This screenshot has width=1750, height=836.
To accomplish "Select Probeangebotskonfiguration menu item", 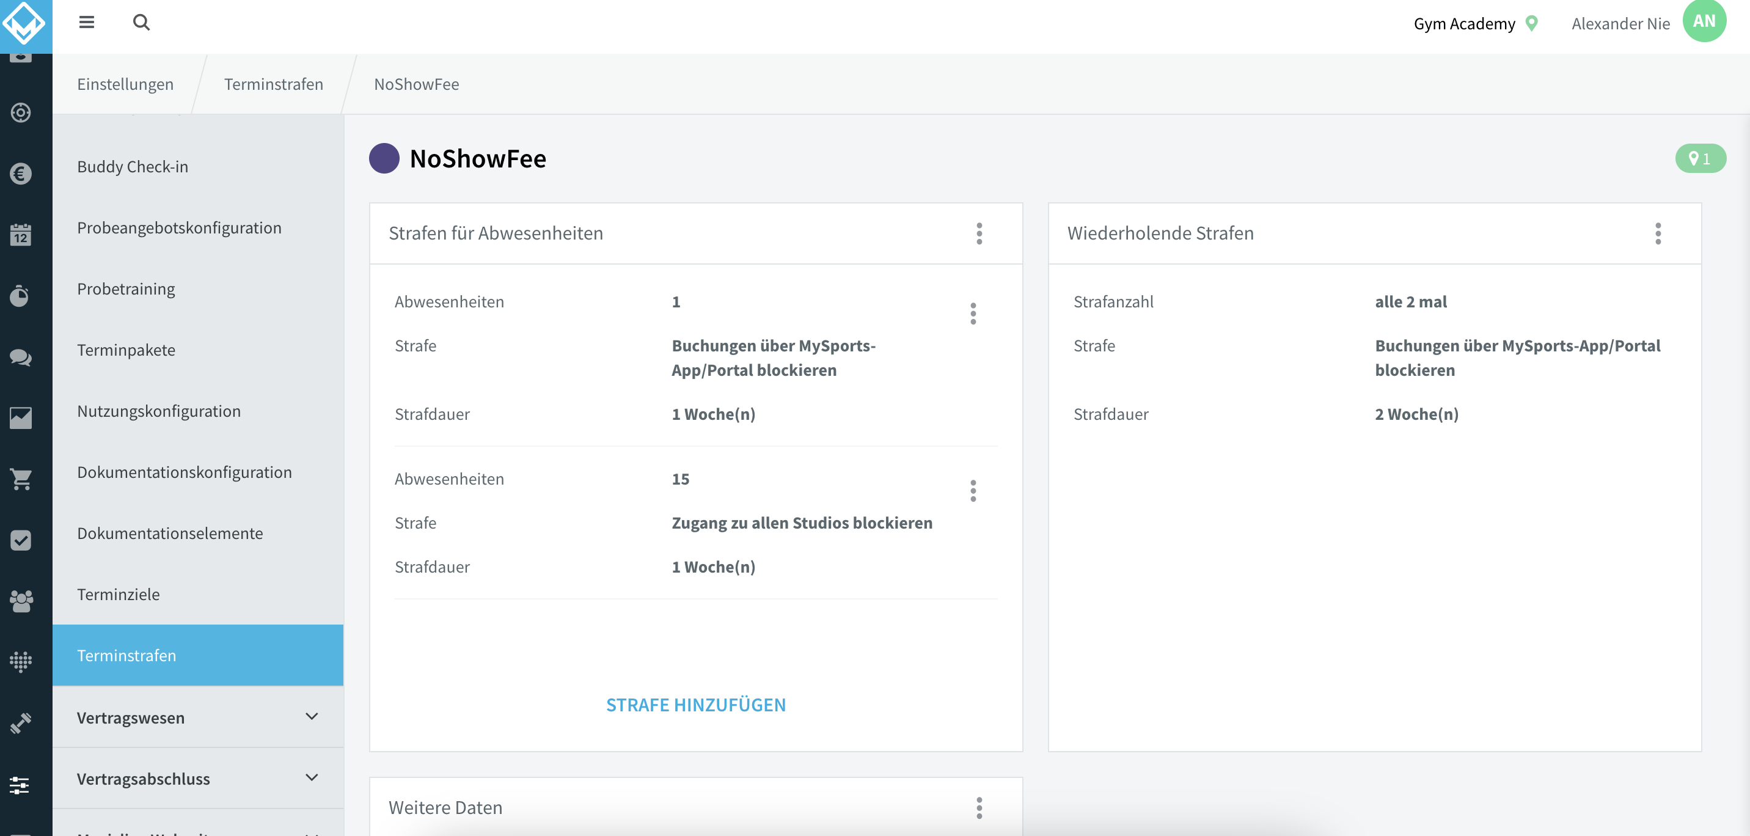I will click(x=198, y=228).
